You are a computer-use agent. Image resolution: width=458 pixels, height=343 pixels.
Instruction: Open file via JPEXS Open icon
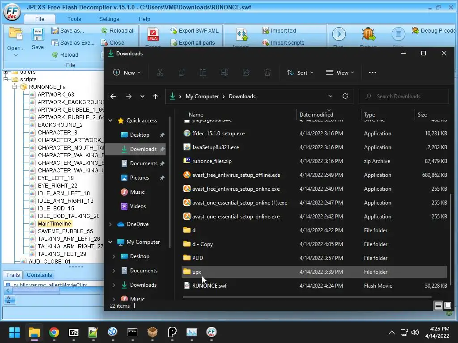16,34
